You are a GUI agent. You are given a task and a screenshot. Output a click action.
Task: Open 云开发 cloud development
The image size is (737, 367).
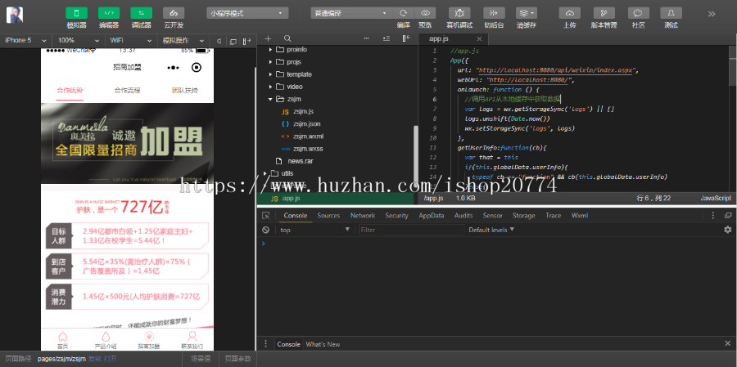point(173,13)
